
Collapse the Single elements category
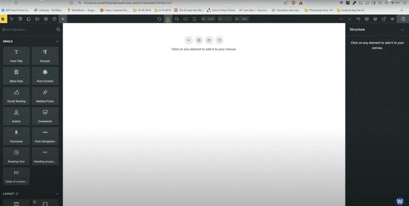57,42
